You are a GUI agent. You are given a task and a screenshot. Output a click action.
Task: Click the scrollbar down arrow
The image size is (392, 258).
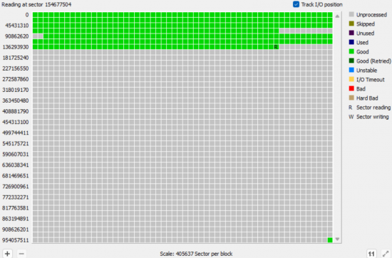[337, 239]
